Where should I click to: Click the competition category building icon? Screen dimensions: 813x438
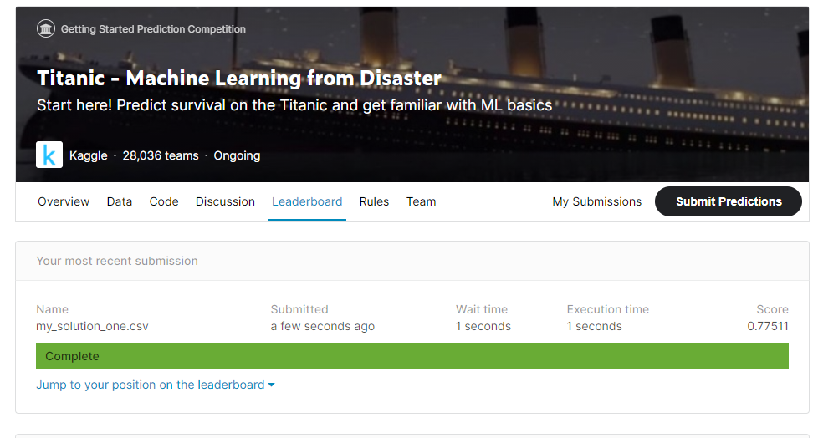coord(46,29)
